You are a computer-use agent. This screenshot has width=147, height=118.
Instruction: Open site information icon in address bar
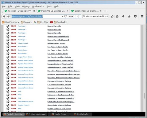9,16
